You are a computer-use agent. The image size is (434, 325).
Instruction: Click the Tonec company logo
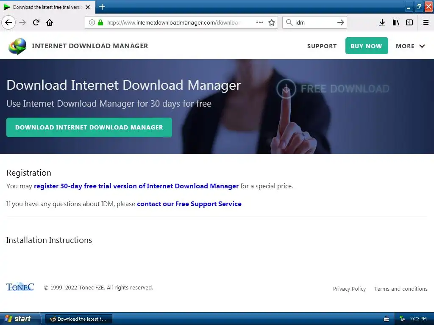(x=20, y=287)
